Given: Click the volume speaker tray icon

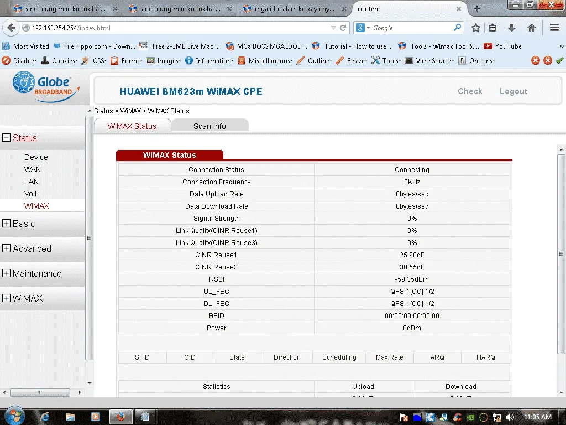Looking at the screenshot, I should pos(510,417).
